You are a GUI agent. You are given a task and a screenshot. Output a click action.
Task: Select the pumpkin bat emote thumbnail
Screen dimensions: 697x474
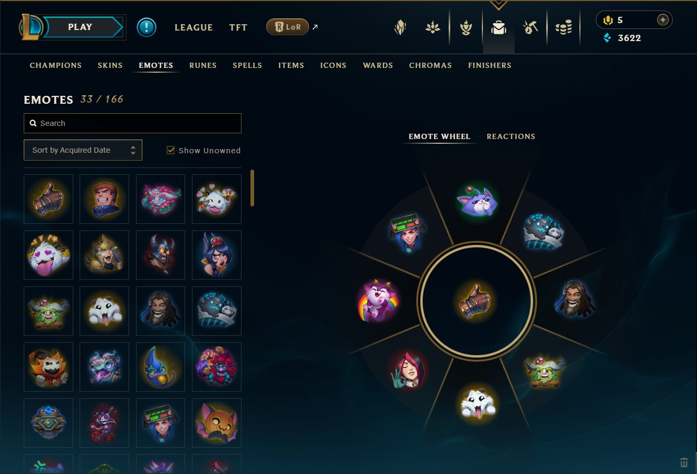click(x=217, y=423)
